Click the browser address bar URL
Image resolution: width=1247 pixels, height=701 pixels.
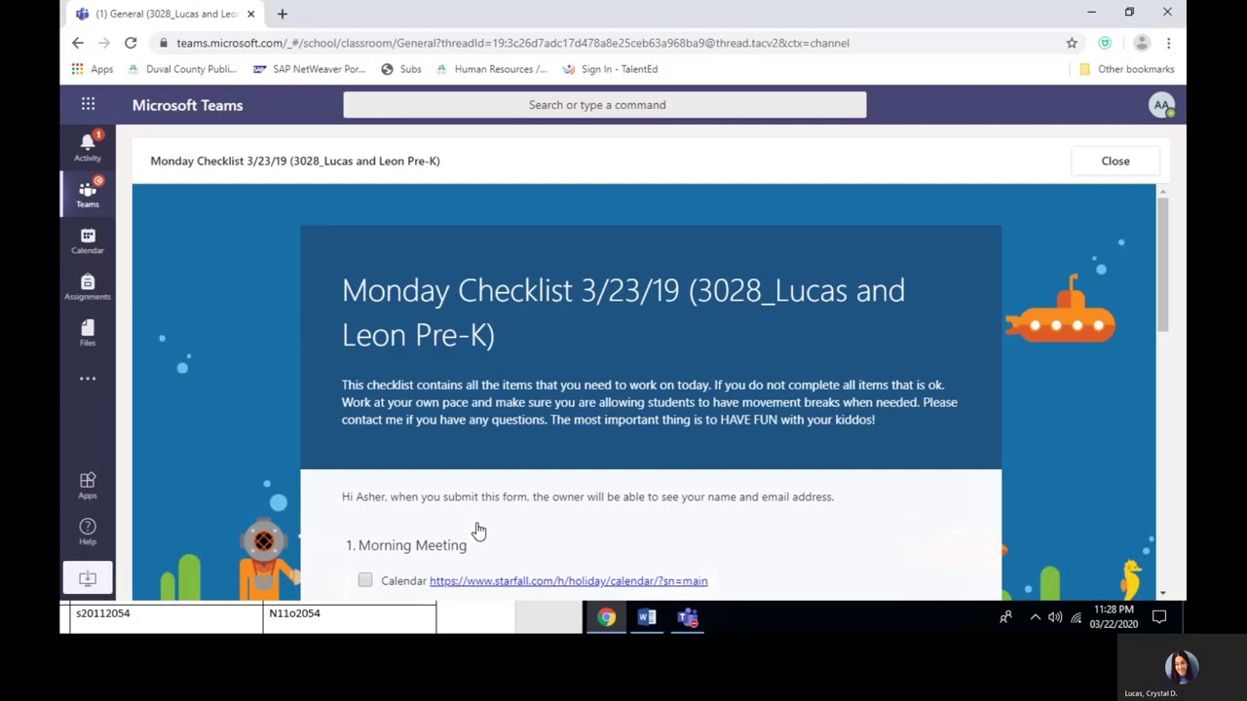point(512,43)
